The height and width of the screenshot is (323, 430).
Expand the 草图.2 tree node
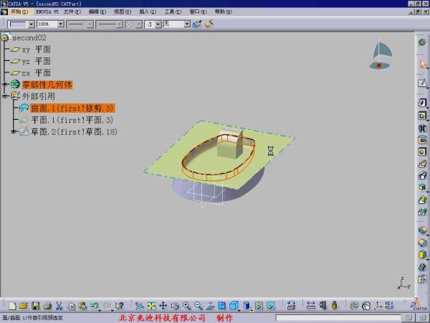coord(14,131)
